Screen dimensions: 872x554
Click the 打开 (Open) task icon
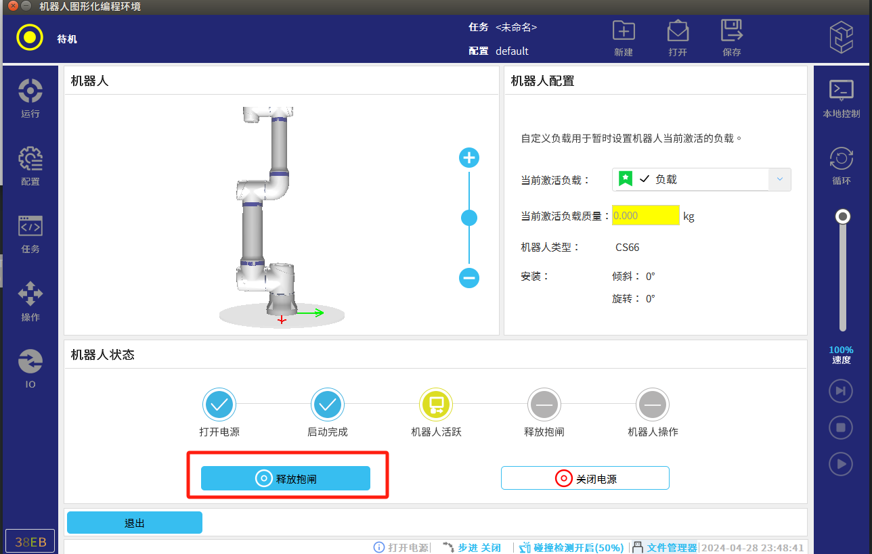click(x=678, y=37)
